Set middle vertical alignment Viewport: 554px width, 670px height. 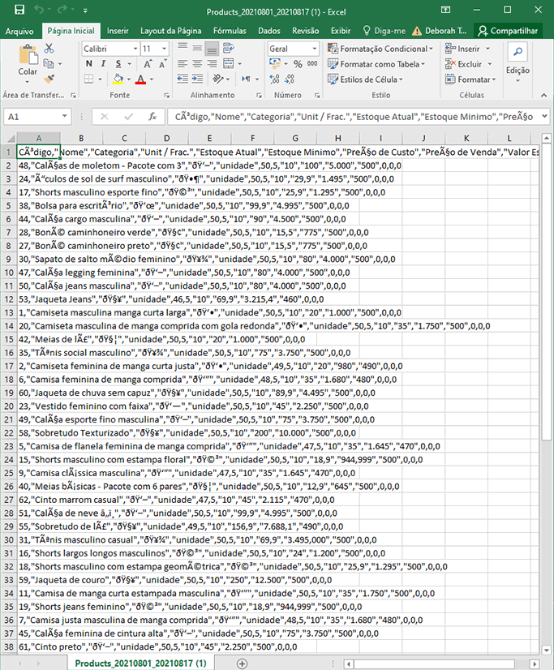pyautogui.click(x=197, y=48)
